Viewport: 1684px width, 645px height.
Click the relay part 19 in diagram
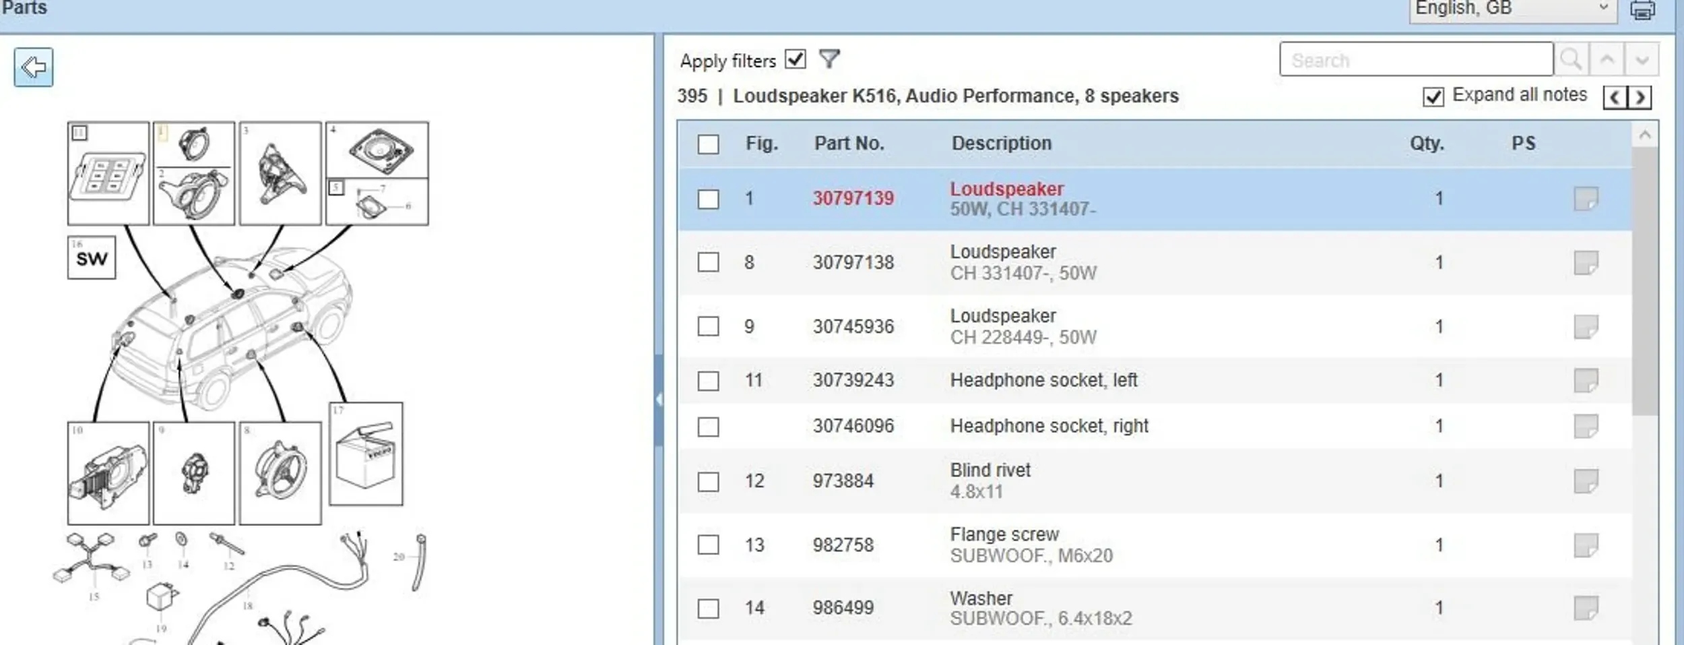pyautogui.click(x=162, y=597)
